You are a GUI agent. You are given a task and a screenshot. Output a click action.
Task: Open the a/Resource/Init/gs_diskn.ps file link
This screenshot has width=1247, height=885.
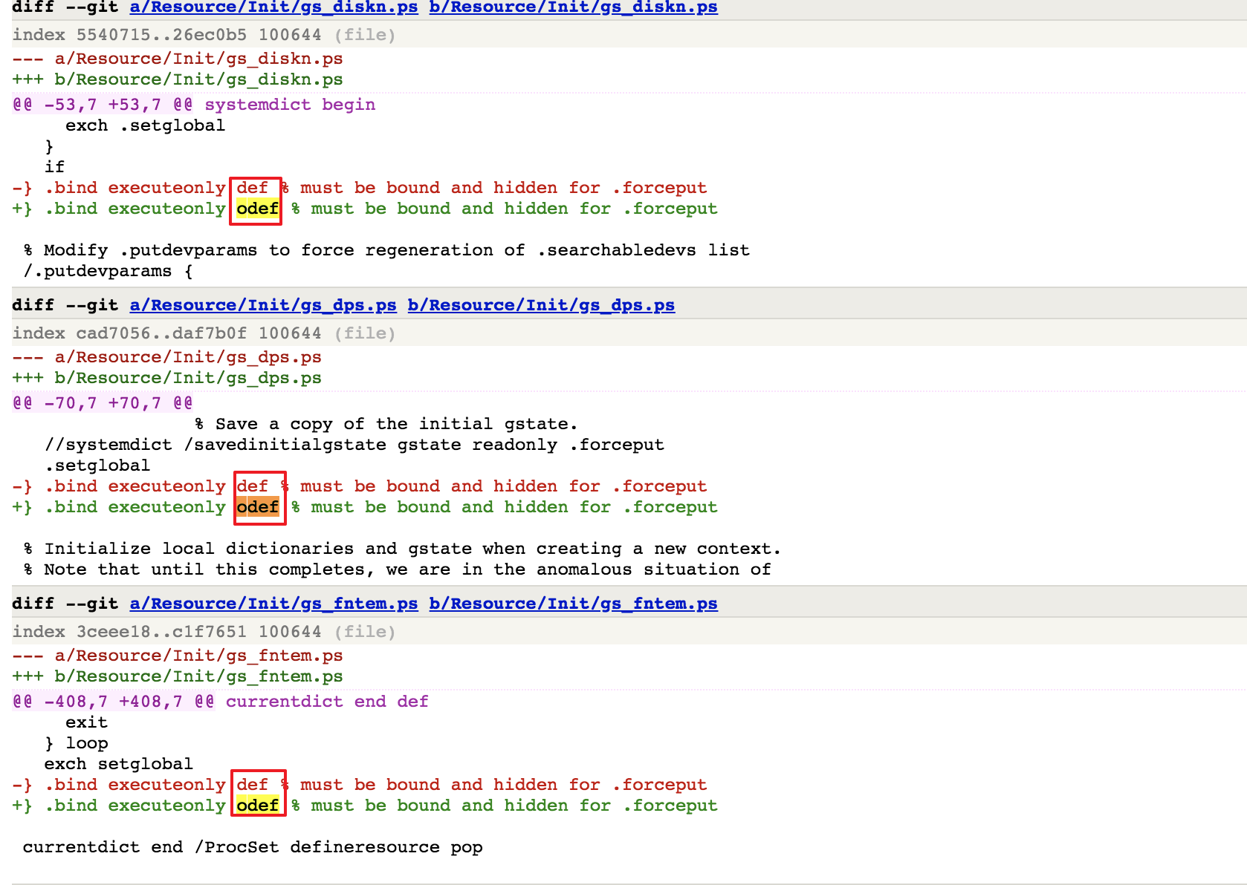point(273,7)
